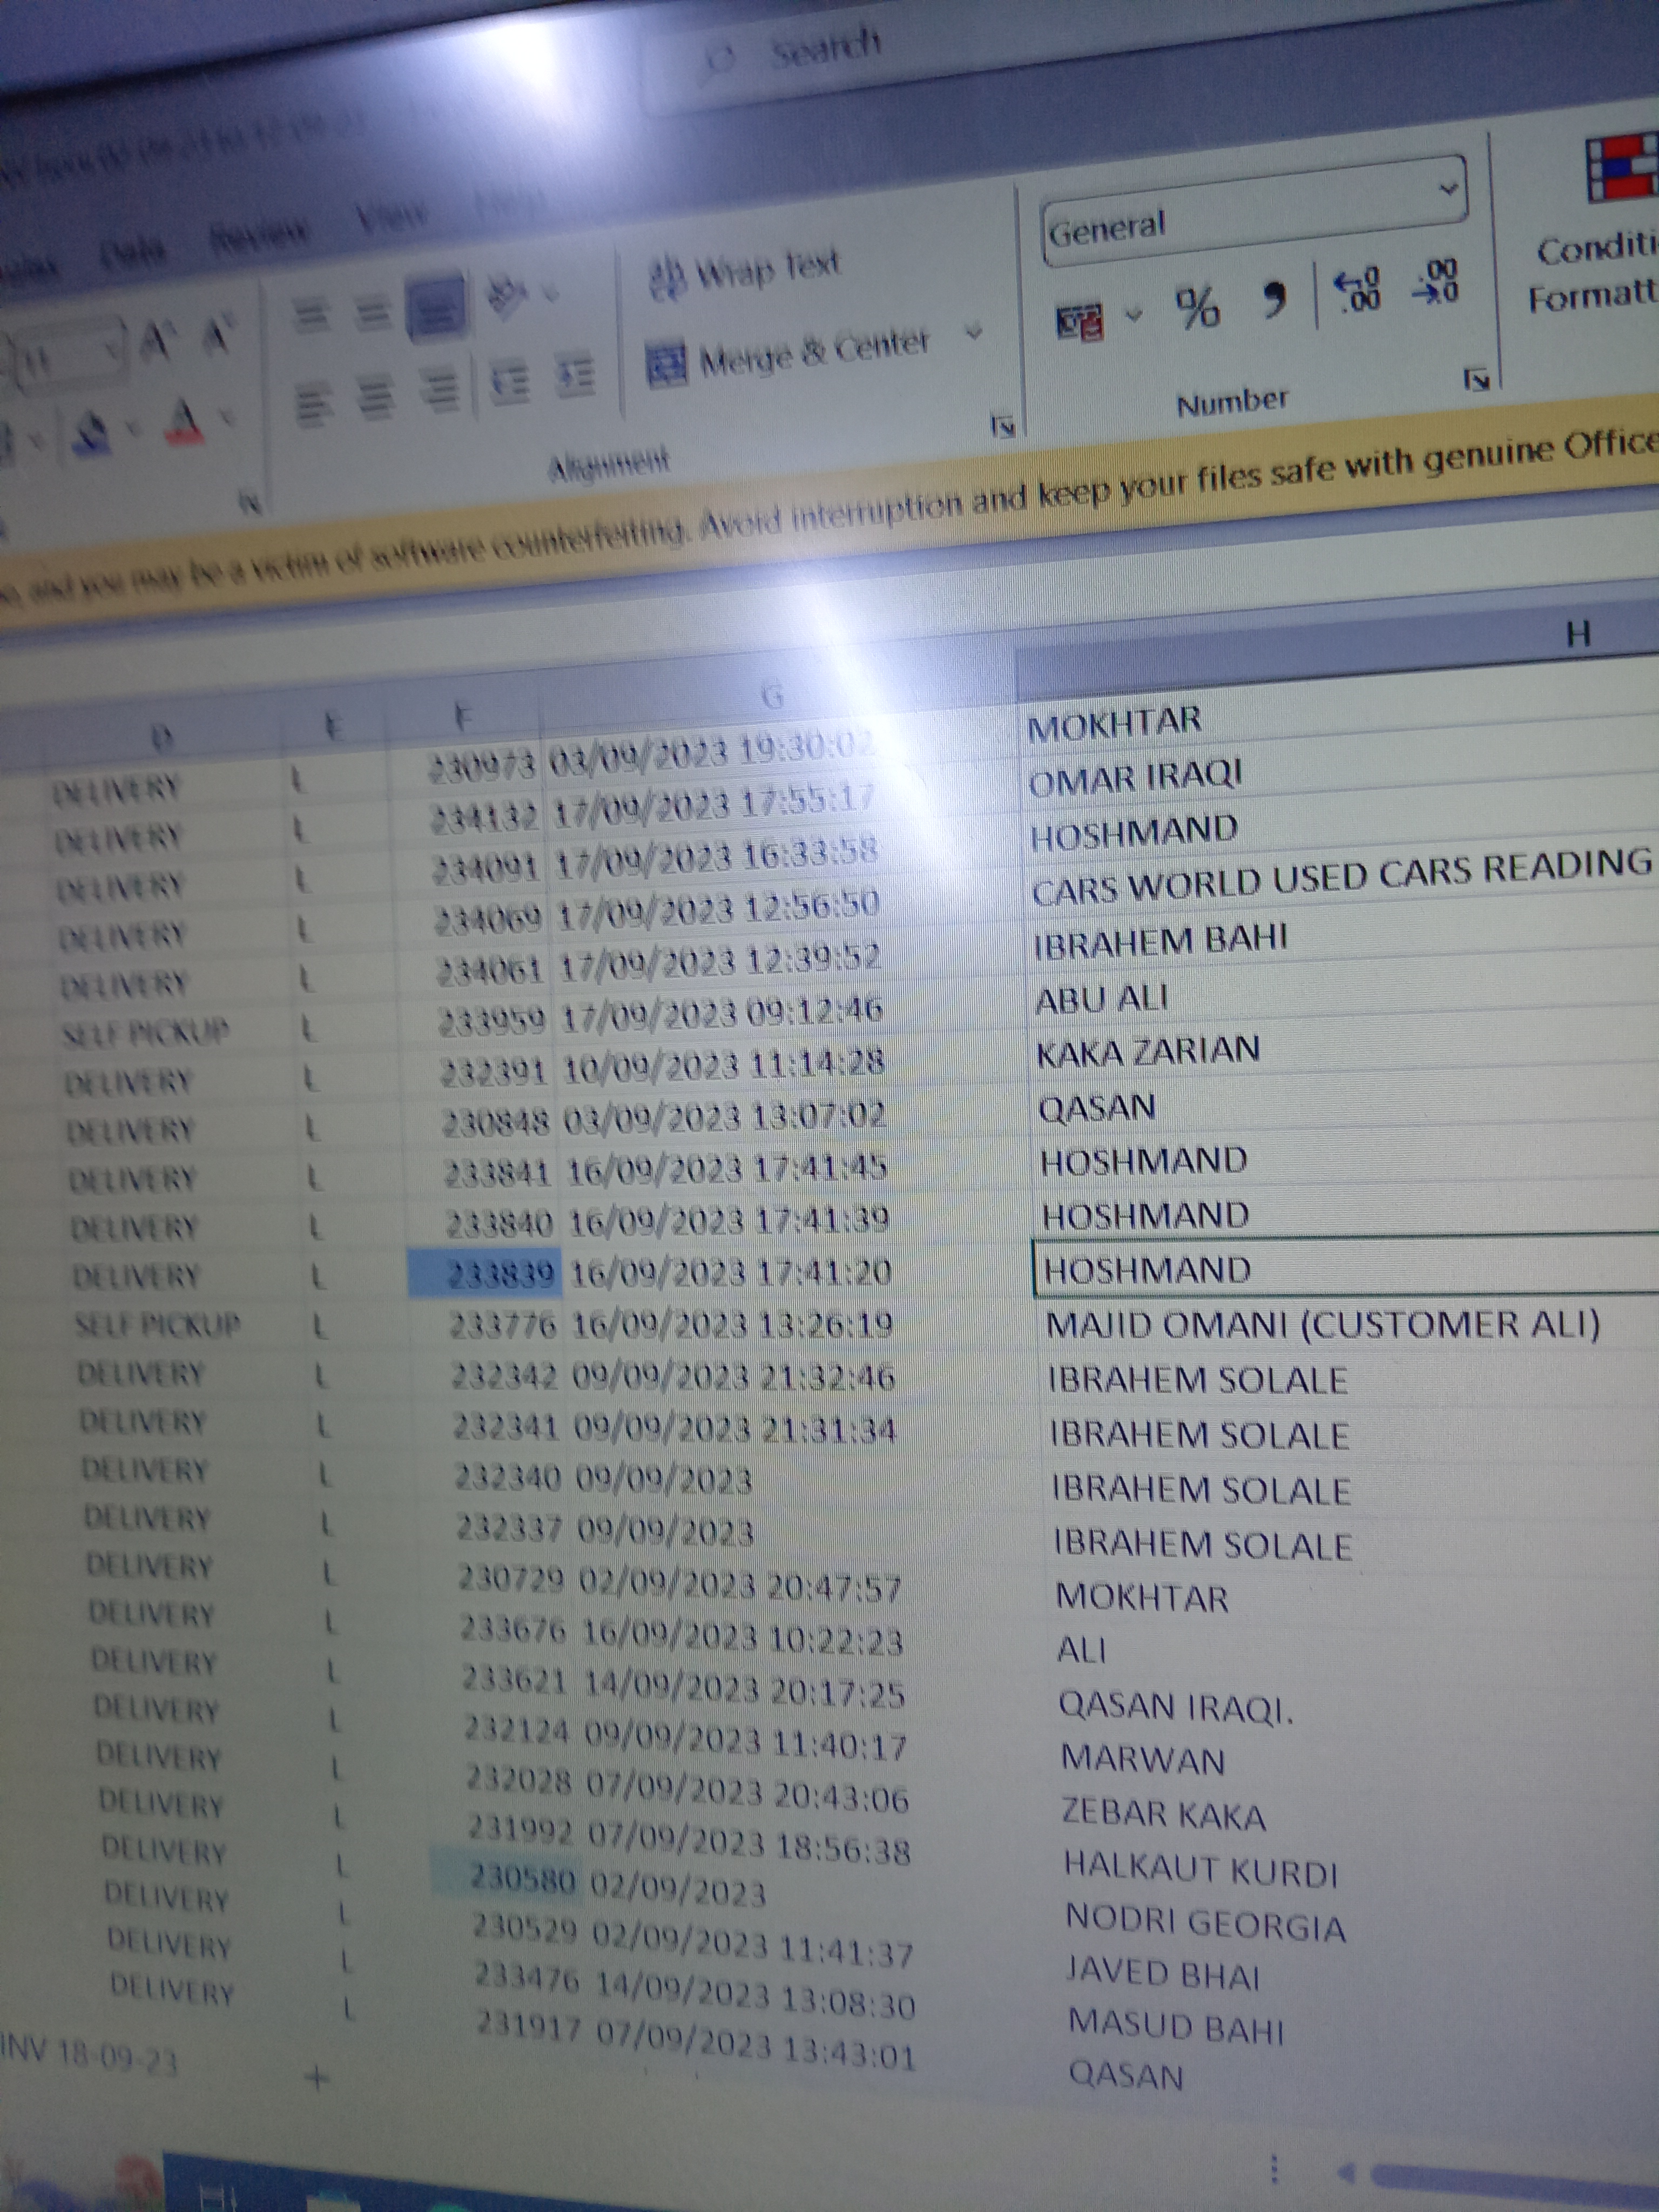Open text orientation options

tap(505, 296)
